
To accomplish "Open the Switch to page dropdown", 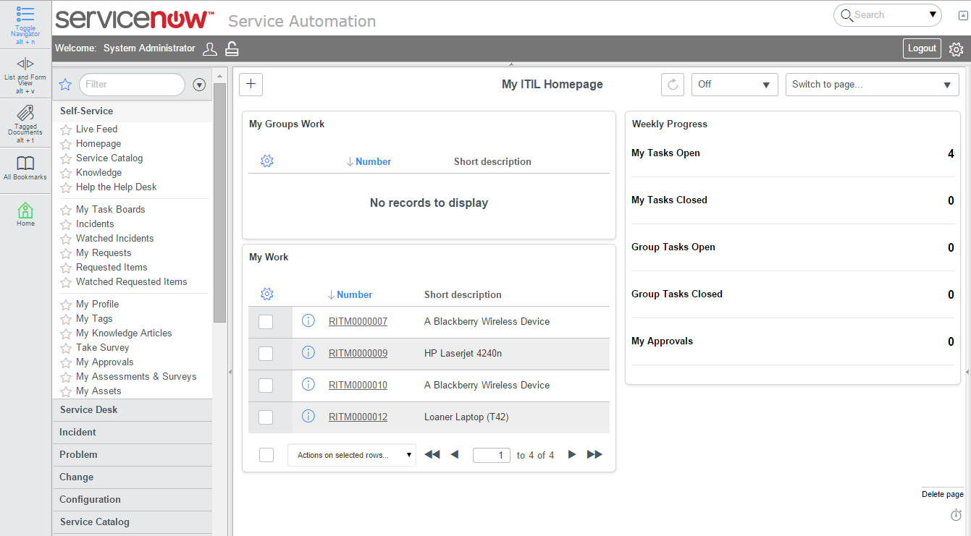I will [x=873, y=85].
